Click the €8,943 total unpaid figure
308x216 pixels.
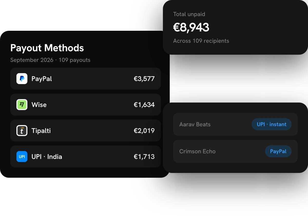191,27
